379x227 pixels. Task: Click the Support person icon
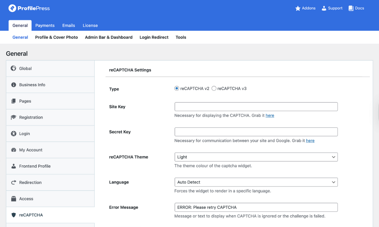coord(324,9)
